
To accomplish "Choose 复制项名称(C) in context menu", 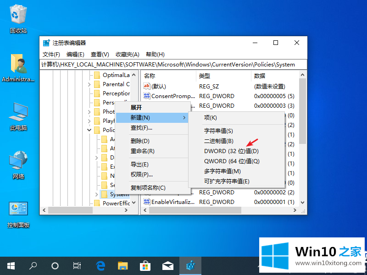I will pyautogui.click(x=152, y=187).
